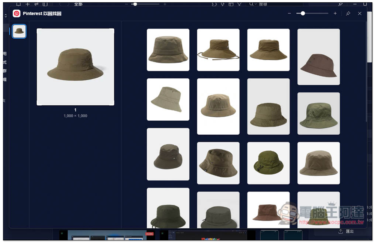Click the Pinterest logo icon in panel header
The height and width of the screenshot is (243, 375).
point(16,13)
